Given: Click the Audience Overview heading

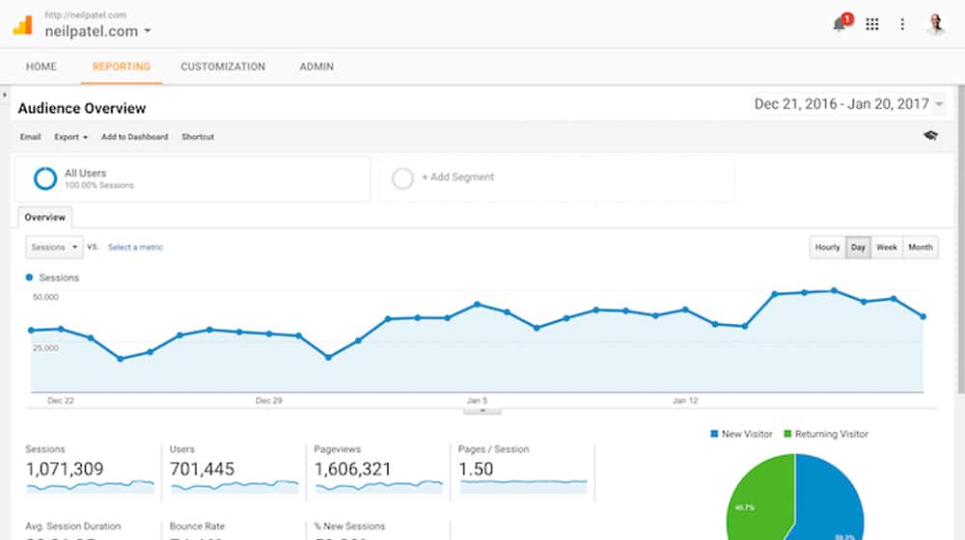Looking at the screenshot, I should (x=82, y=108).
